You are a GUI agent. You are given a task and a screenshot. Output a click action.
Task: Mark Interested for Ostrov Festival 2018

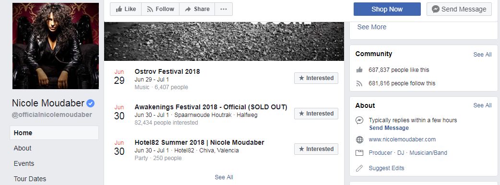pyautogui.click(x=316, y=78)
